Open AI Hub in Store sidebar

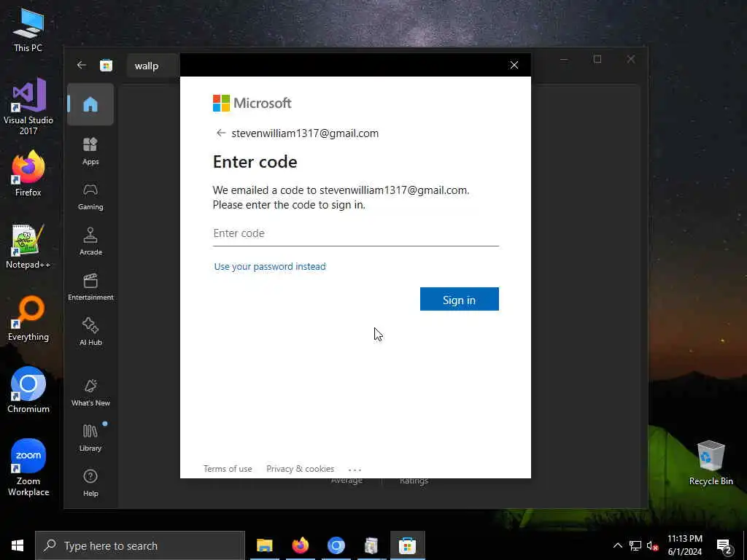click(90, 332)
